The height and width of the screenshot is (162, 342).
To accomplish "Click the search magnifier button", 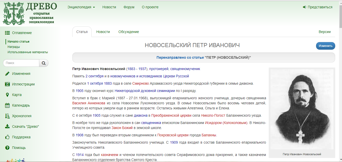I will [x=44, y=63].
